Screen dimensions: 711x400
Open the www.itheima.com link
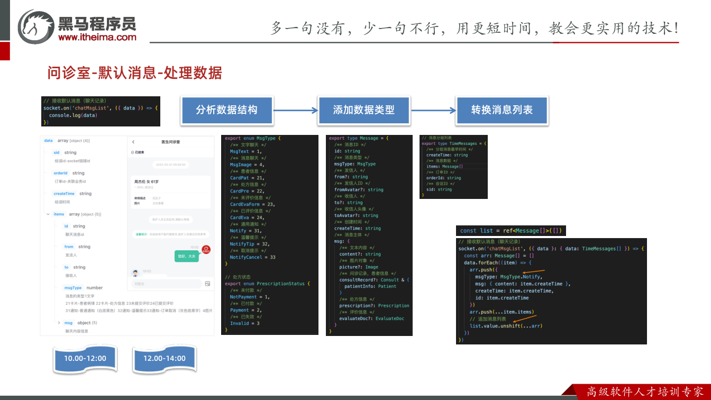click(97, 37)
